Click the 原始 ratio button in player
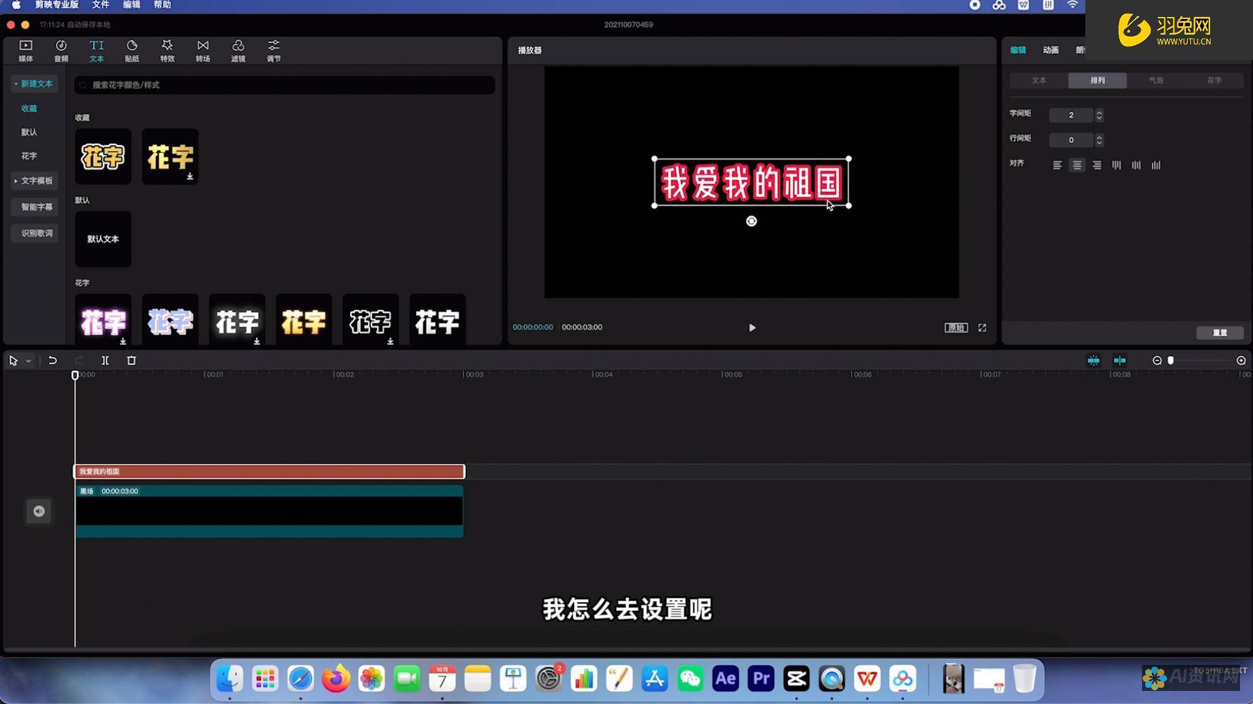Viewport: 1253px width, 704px height. [x=956, y=328]
